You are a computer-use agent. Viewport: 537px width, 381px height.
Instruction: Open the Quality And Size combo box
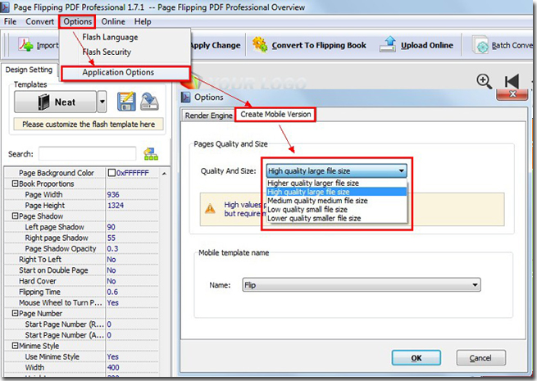point(337,170)
